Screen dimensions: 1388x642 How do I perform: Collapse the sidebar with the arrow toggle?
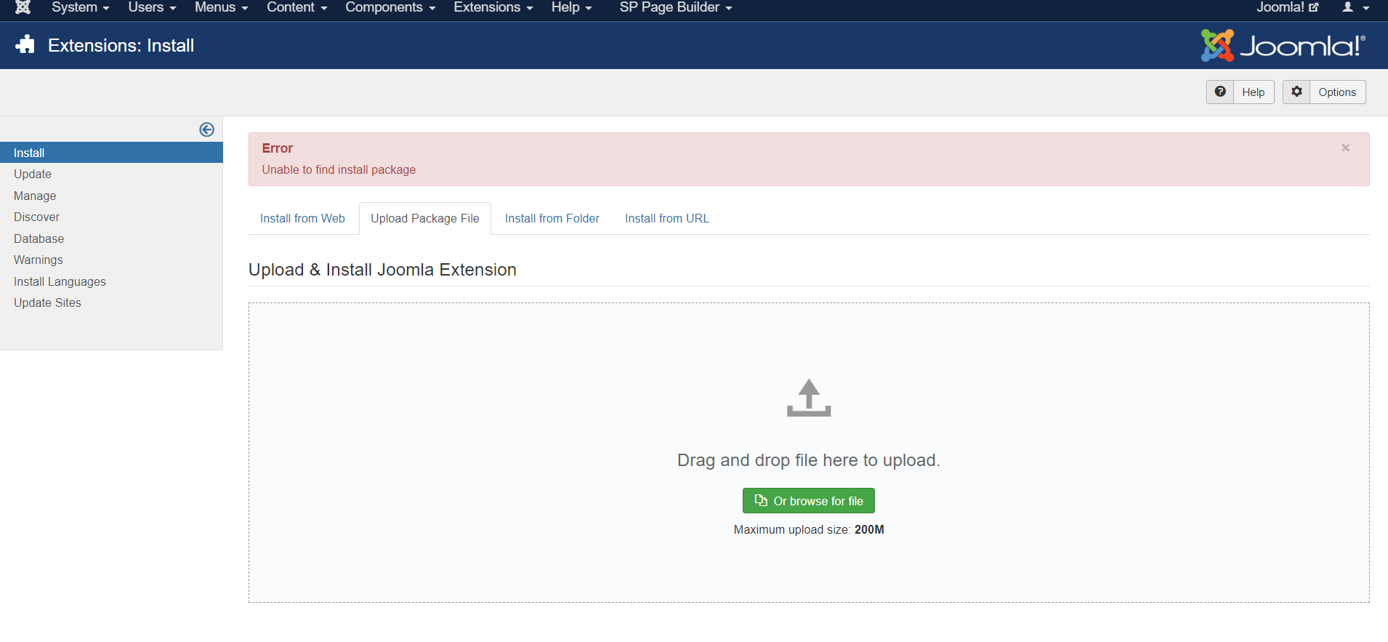coord(207,129)
